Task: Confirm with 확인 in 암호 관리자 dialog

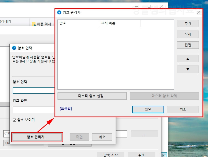Action: pyautogui.click(x=148, y=109)
